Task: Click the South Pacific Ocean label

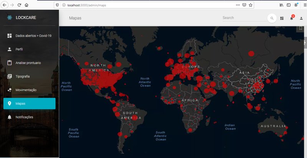Action: point(74,133)
